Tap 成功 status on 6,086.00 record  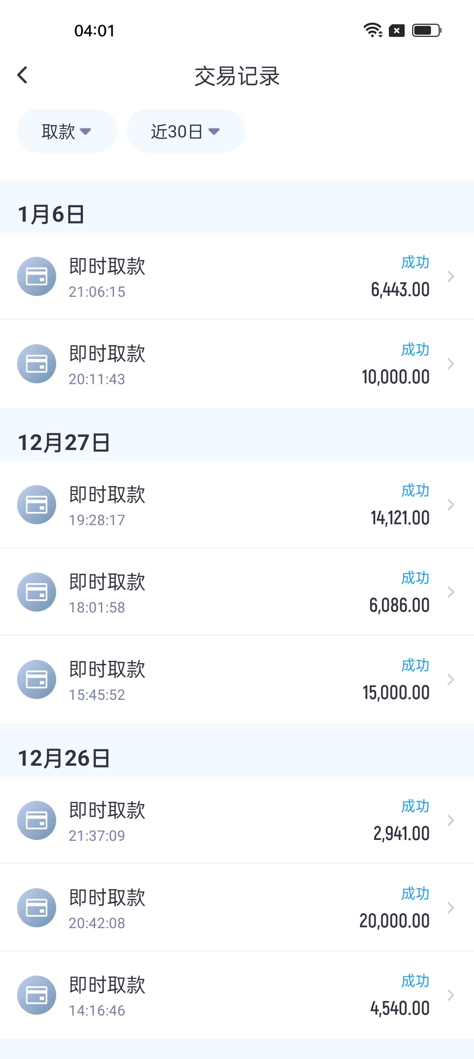point(415,578)
